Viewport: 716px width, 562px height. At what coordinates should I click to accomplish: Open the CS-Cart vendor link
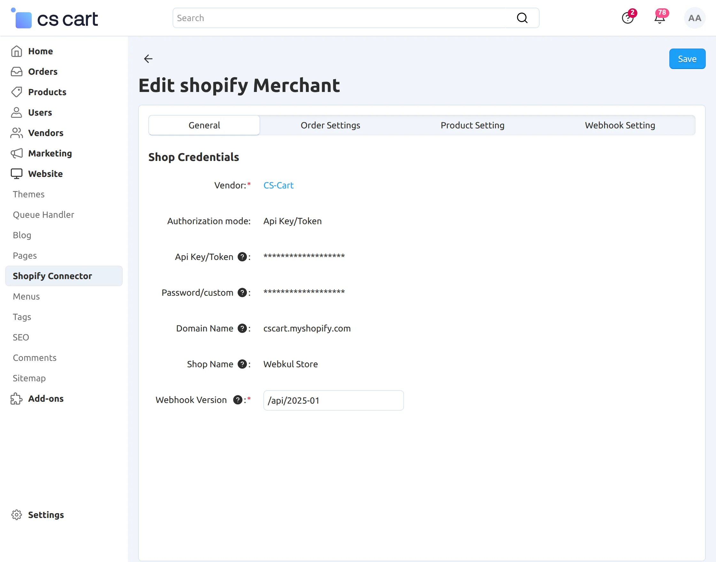278,185
